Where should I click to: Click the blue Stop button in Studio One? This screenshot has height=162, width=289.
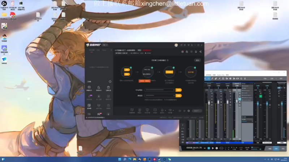[209, 148]
